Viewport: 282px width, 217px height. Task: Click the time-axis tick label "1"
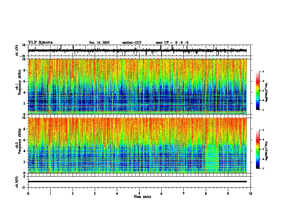(50, 194)
